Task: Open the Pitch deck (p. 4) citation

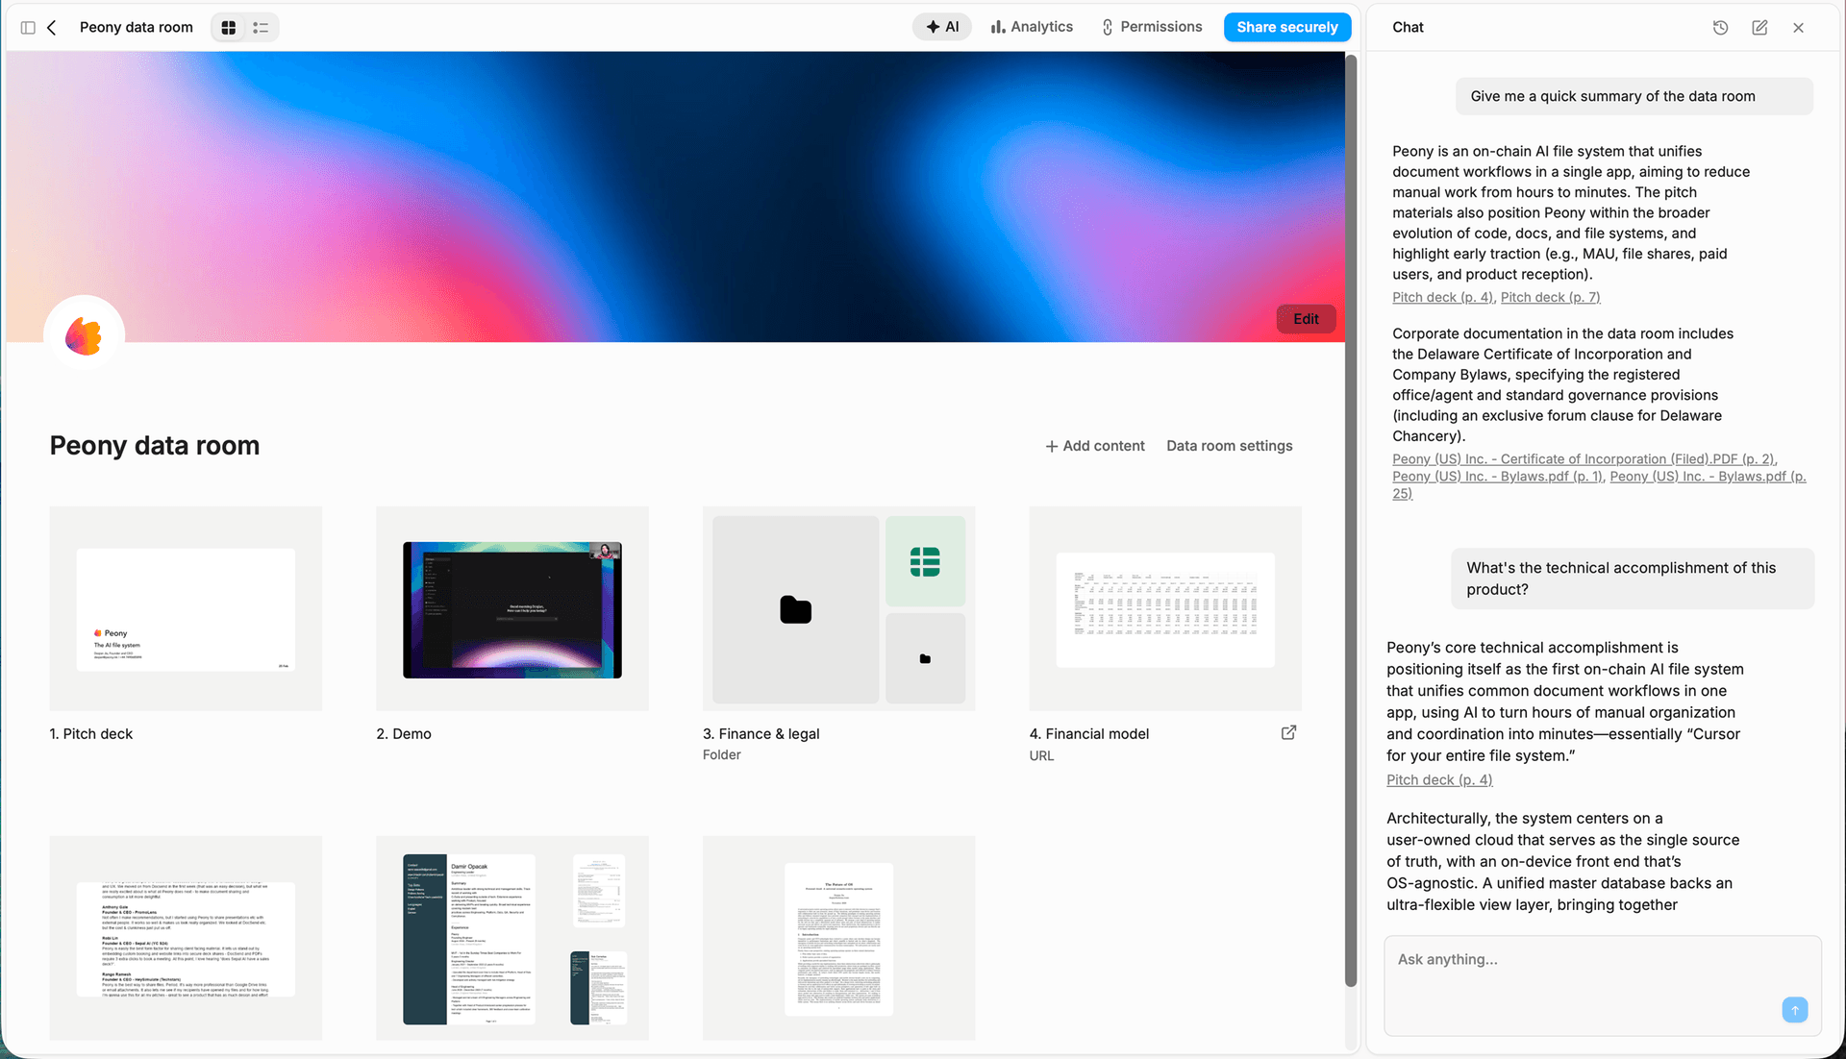Action: tap(1439, 779)
